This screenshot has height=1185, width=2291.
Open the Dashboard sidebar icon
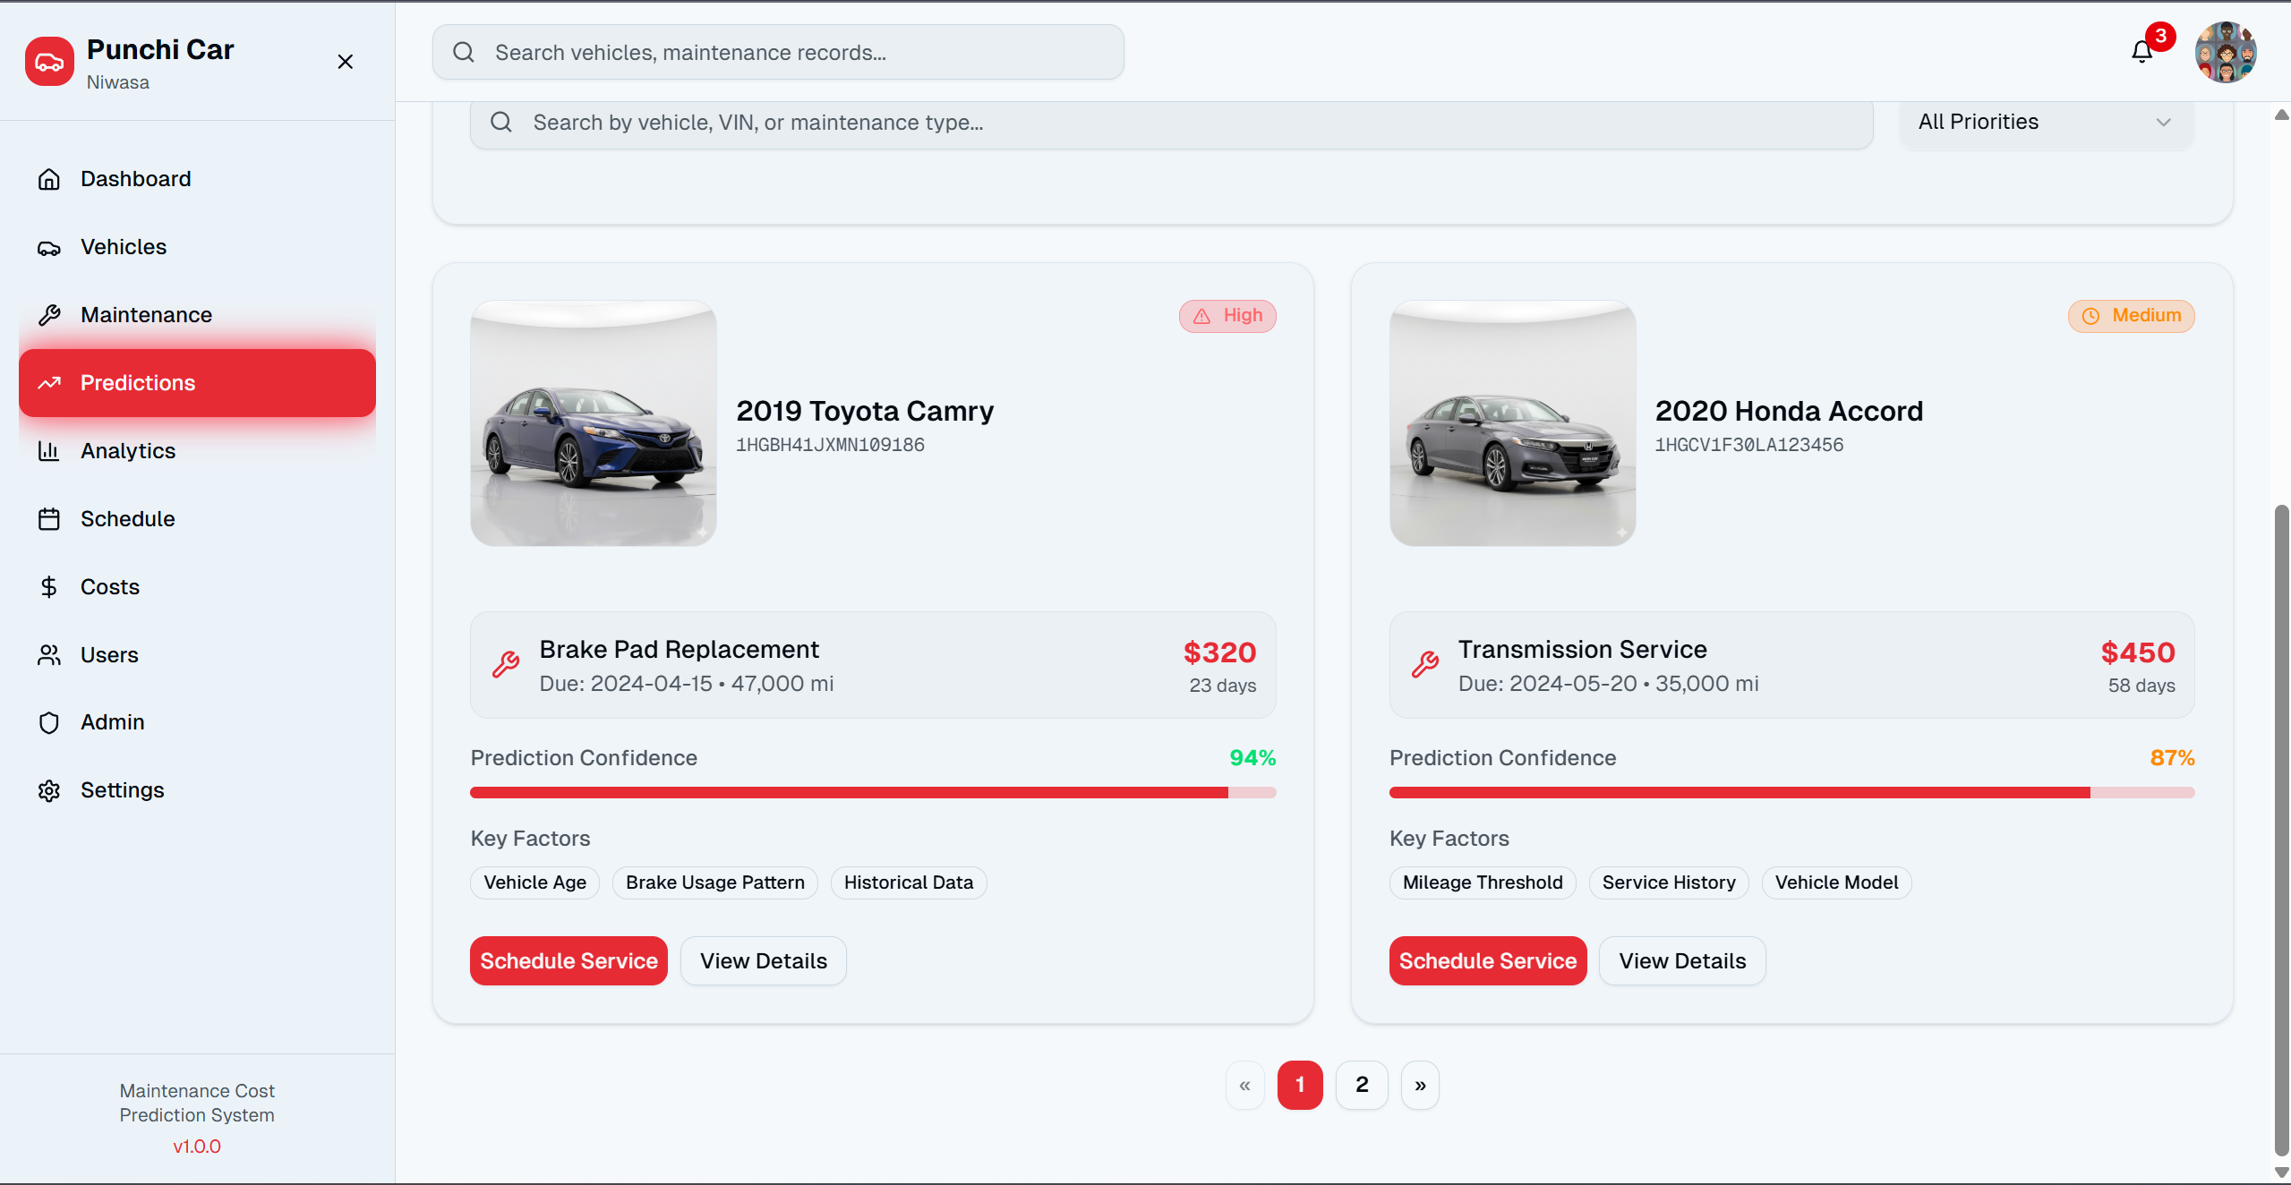click(50, 178)
